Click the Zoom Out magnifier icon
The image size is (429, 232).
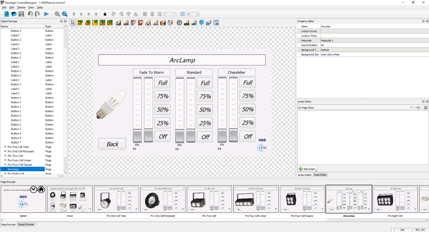(65, 14)
